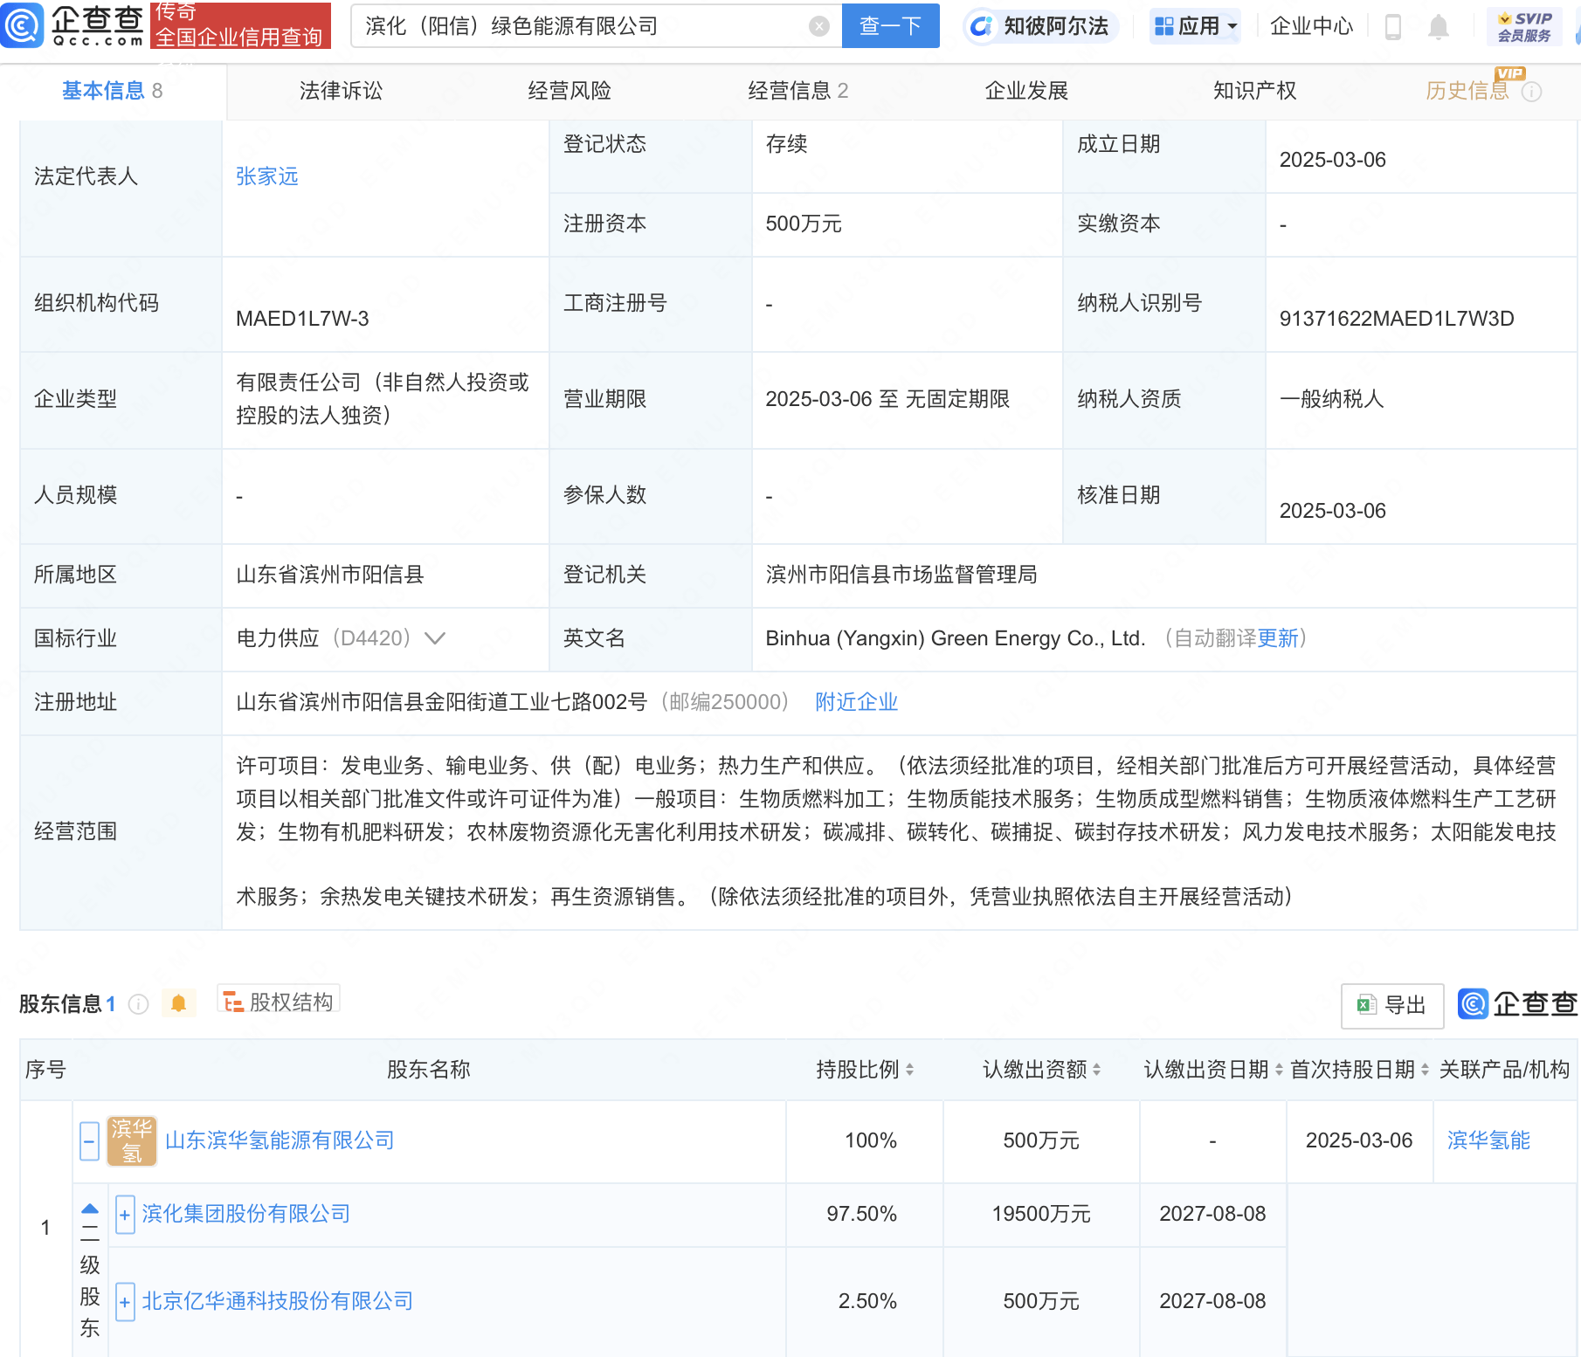This screenshot has width=1581, height=1357.
Task: Collapse 山东滨华氢能源有限公司 shareholder row
Action: coord(88,1141)
